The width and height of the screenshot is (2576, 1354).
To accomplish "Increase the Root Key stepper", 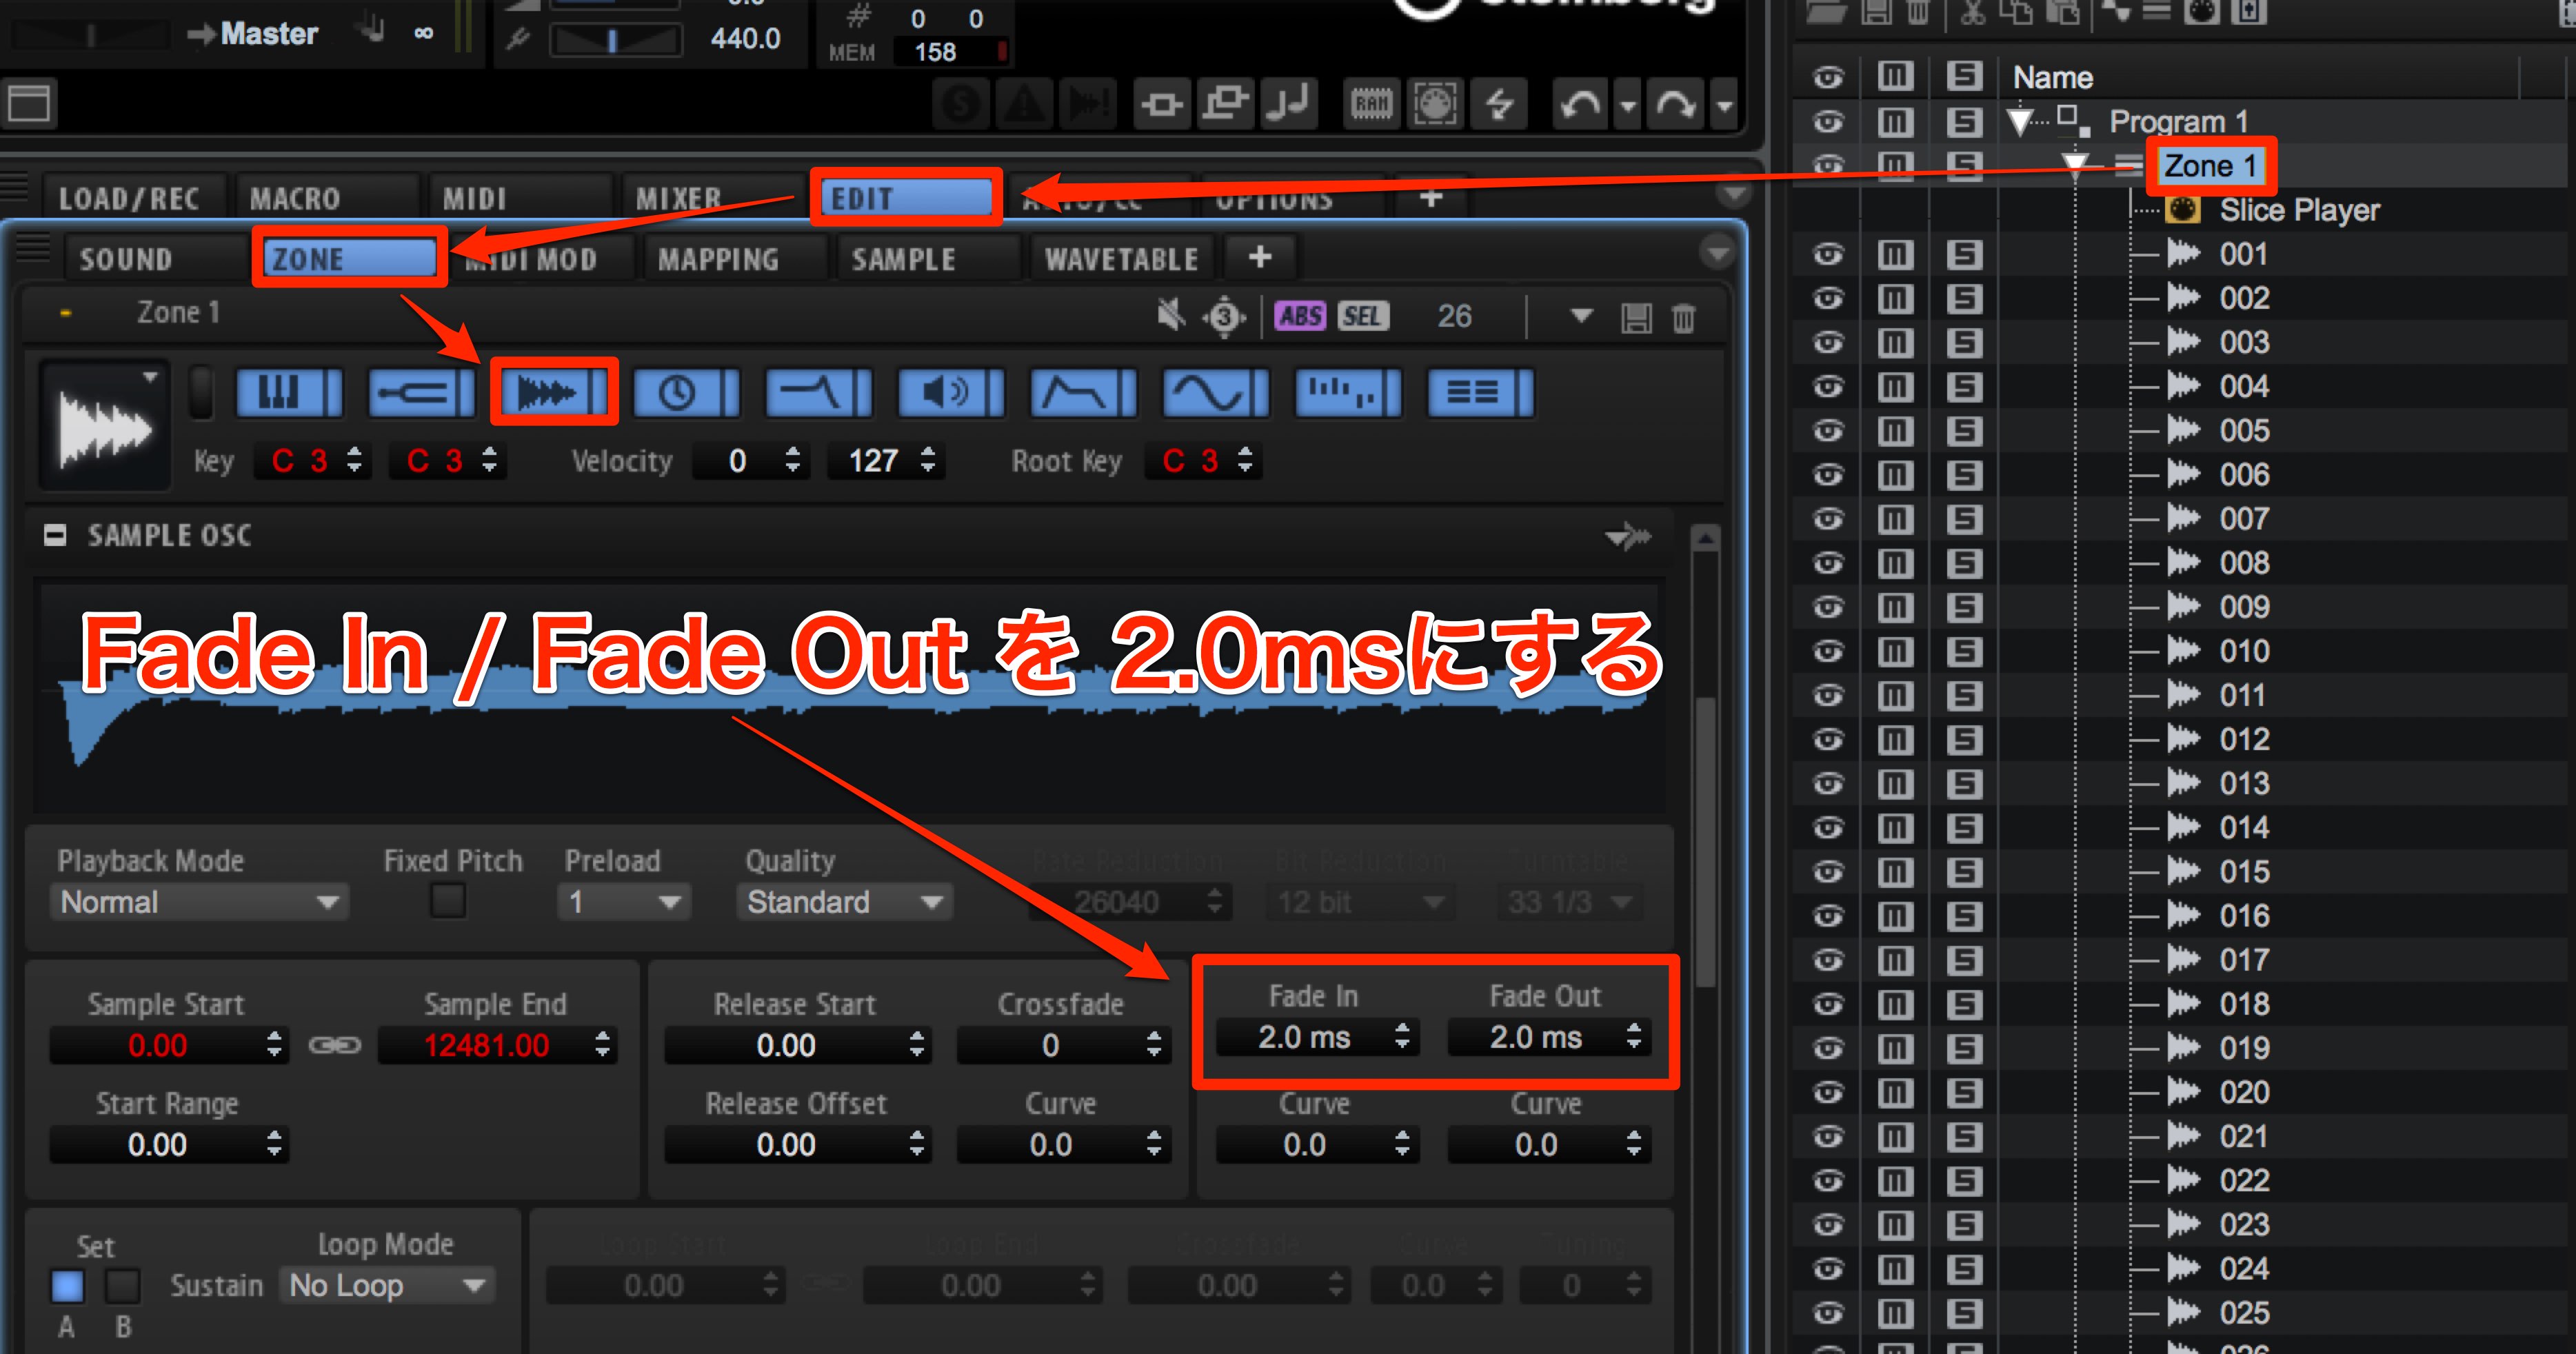I will (x=1245, y=453).
